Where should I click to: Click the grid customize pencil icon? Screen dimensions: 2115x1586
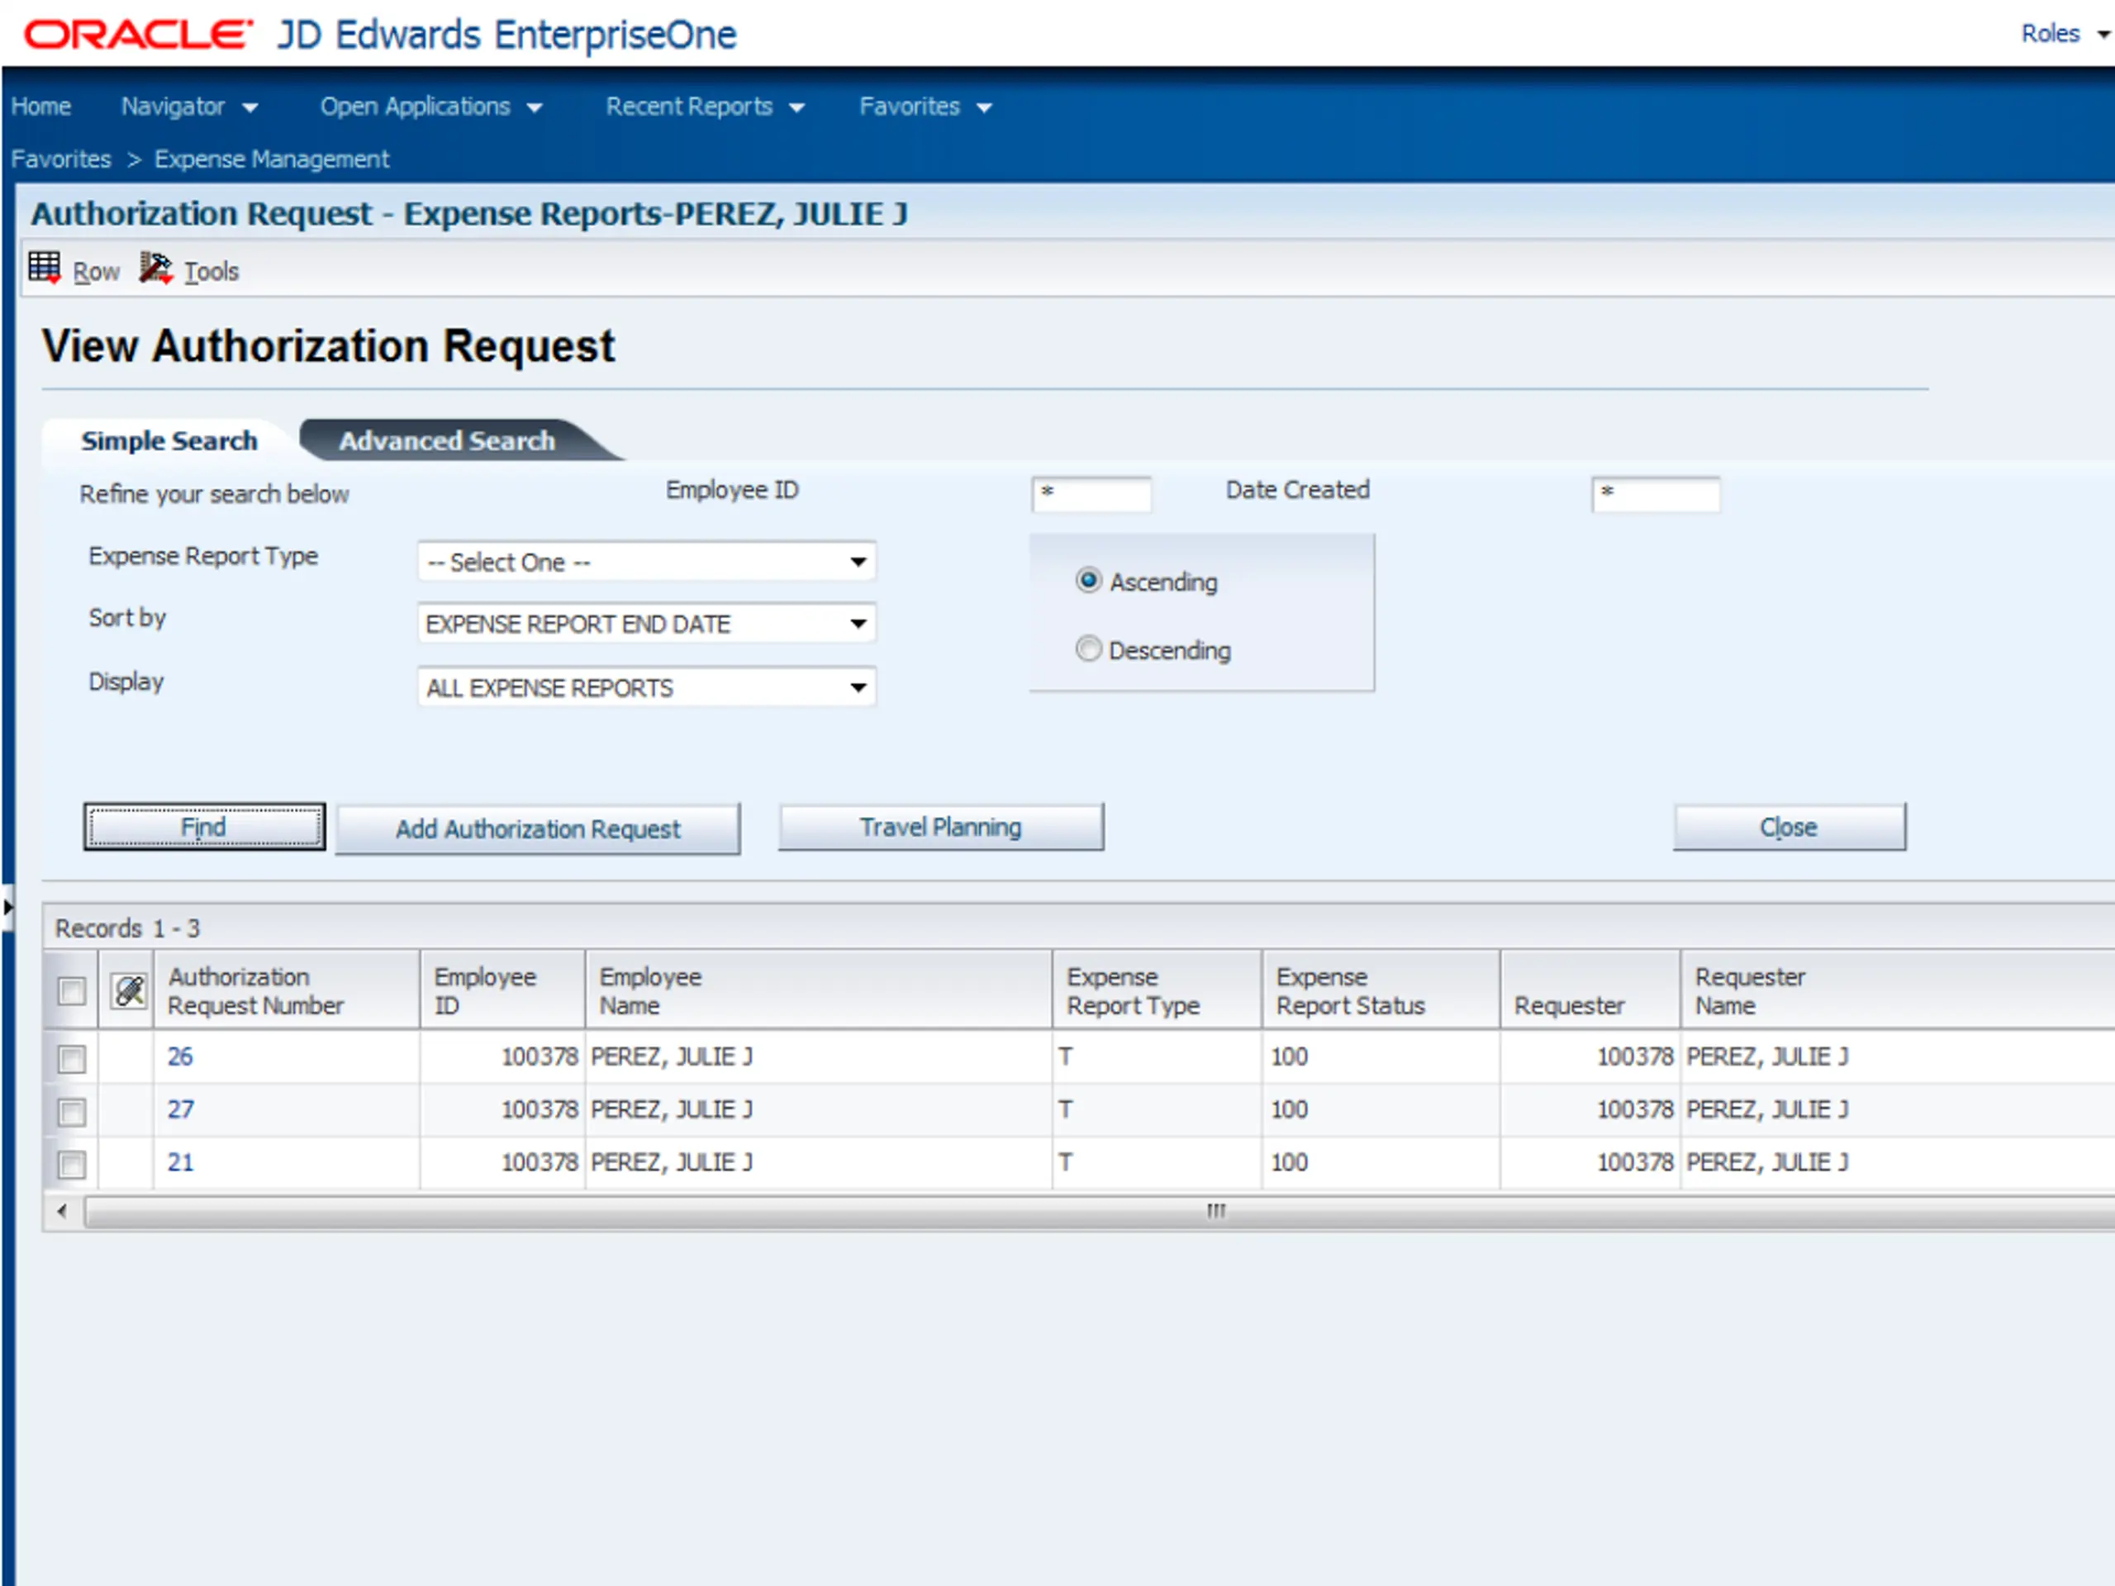pos(129,990)
